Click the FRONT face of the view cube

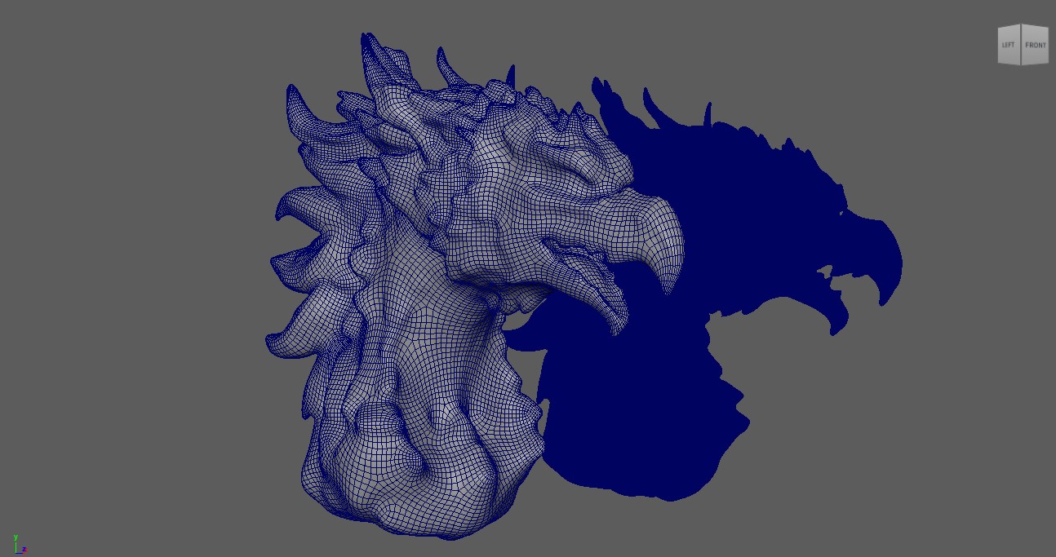pyautogui.click(x=1035, y=45)
